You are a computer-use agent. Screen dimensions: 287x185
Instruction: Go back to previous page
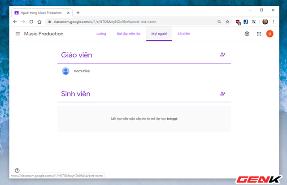click(15, 22)
